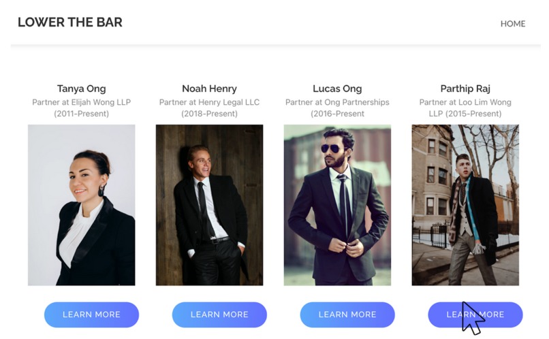Click Learn More under Noah Henry
Image resolution: width=549 pixels, height=339 pixels.
click(219, 314)
